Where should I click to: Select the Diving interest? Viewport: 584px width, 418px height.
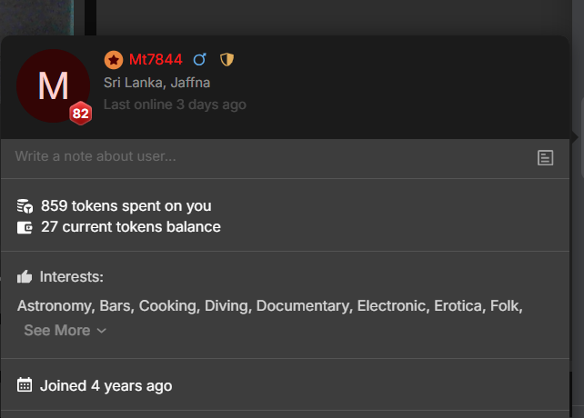point(227,306)
